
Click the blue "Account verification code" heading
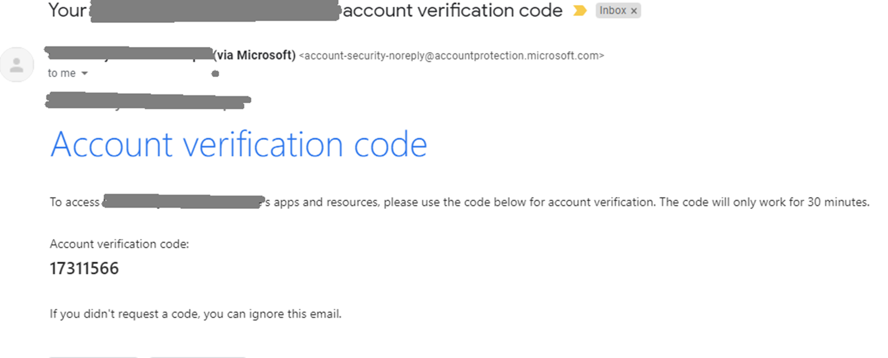coord(238,145)
